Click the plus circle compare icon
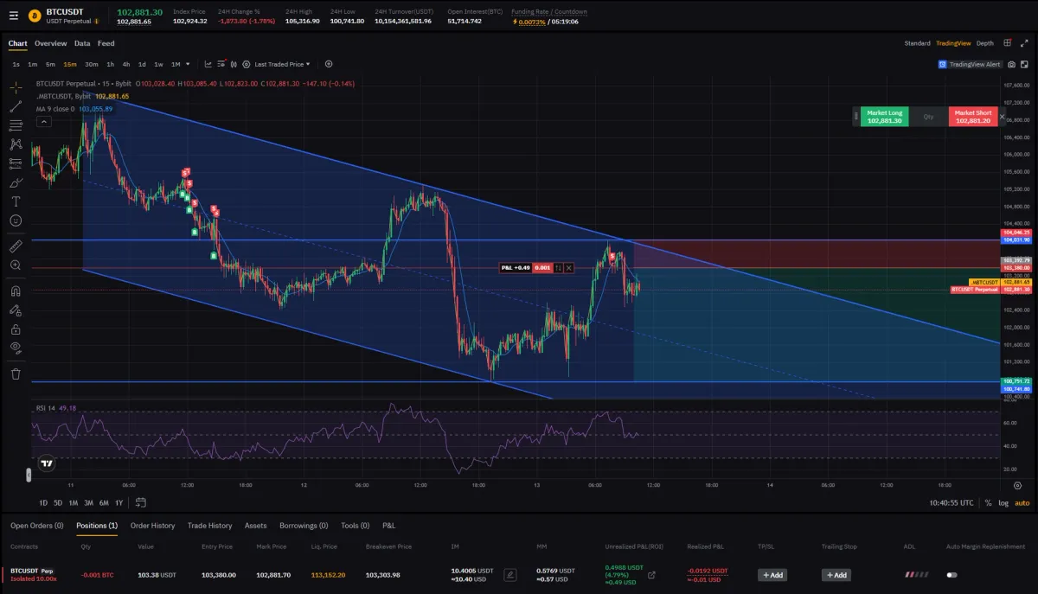1038x594 pixels. coord(329,64)
